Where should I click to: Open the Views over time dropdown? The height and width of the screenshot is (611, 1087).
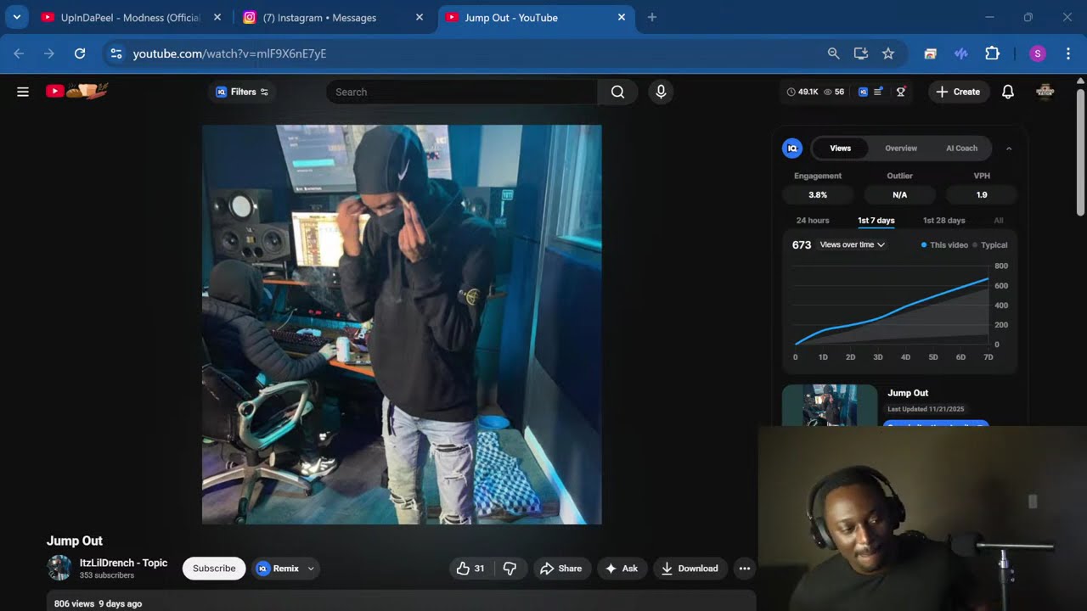tap(852, 245)
